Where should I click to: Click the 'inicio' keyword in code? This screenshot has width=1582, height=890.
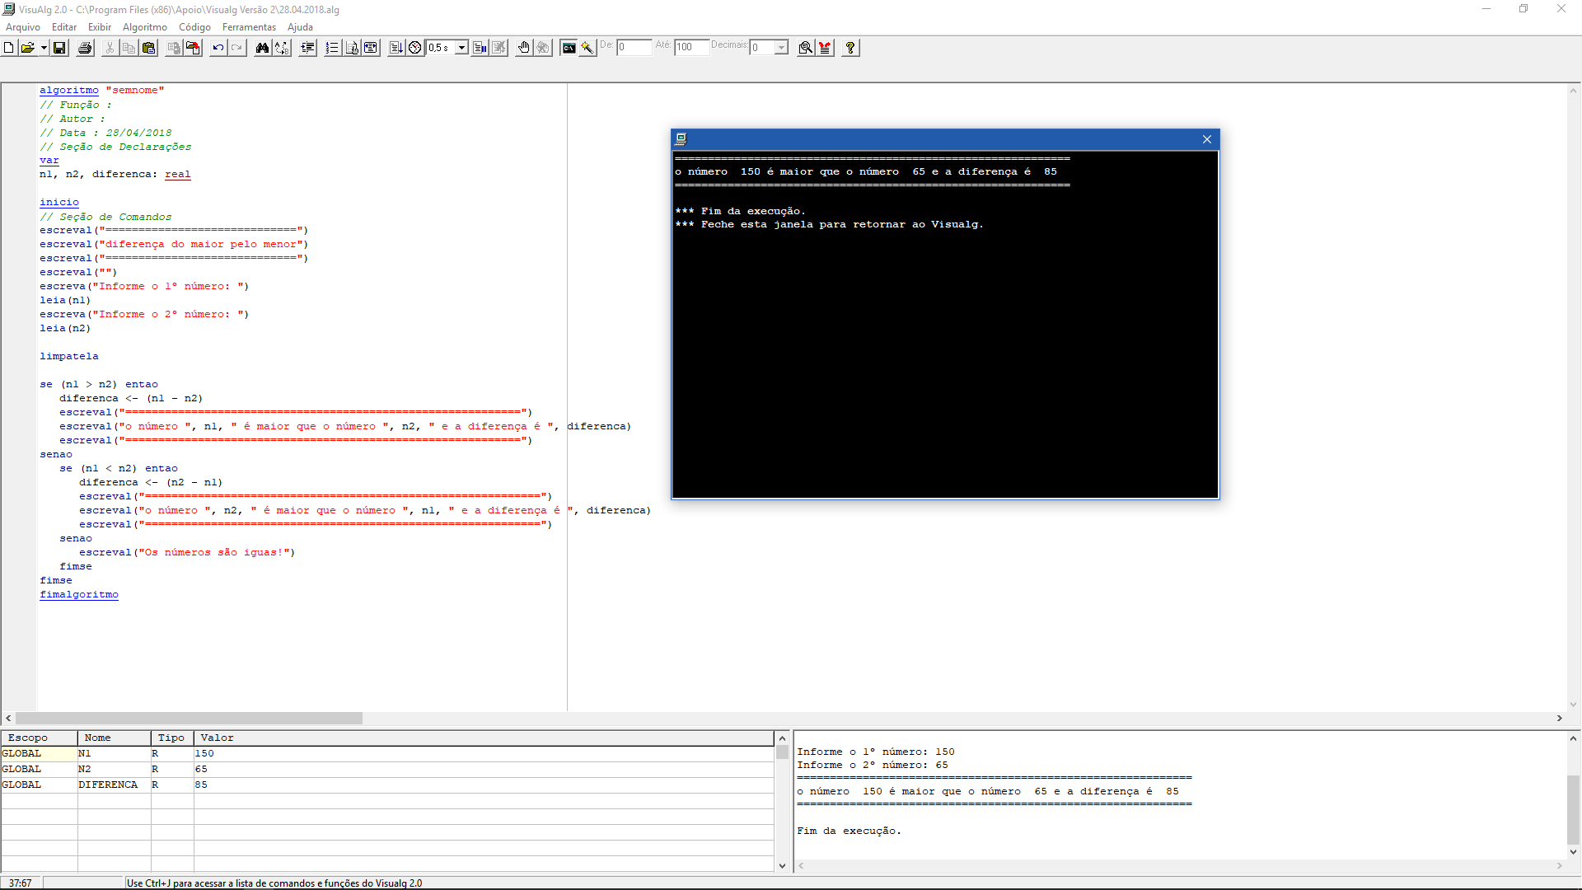pyautogui.click(x=59, y=202)
